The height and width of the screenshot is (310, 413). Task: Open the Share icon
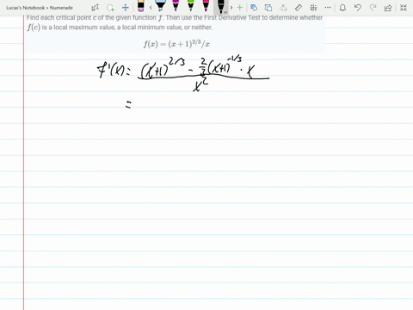[388, 8]
